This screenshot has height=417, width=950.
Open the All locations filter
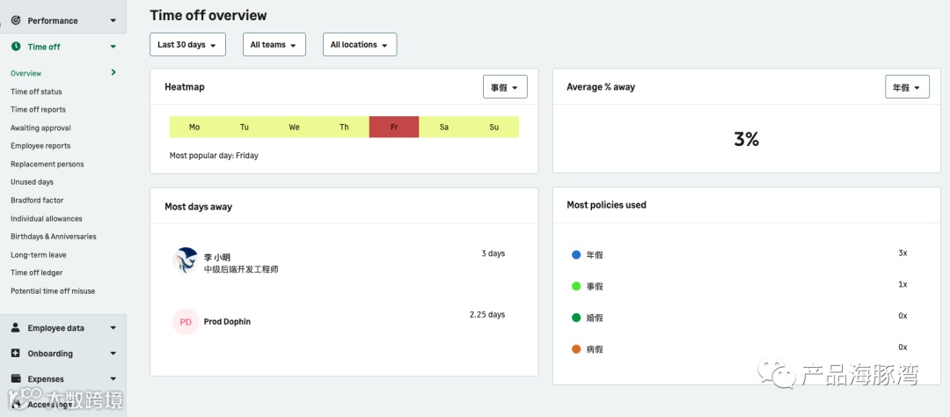pyautogui.click(x=359, y=45)
